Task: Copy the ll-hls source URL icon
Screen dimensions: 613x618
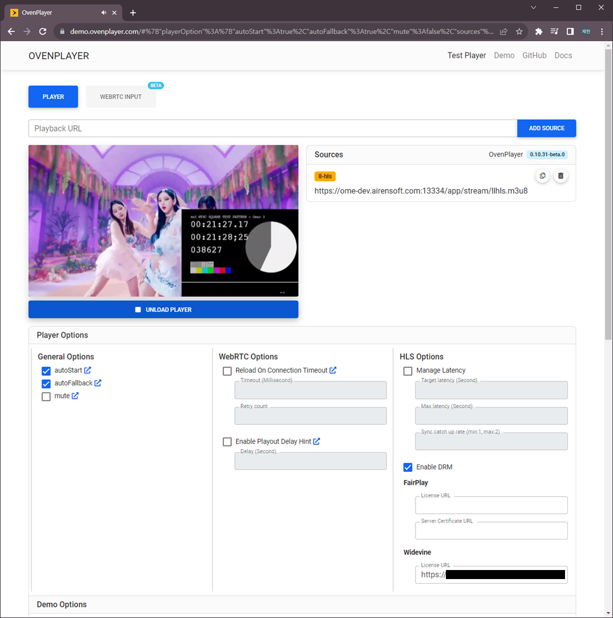Action: (x=542, y=176)
